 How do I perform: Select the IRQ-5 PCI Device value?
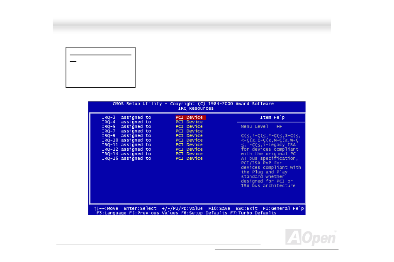tap(189, 127)
